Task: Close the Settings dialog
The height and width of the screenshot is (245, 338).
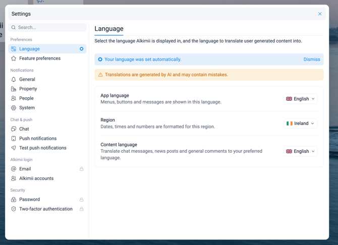Action: point(320,14)
